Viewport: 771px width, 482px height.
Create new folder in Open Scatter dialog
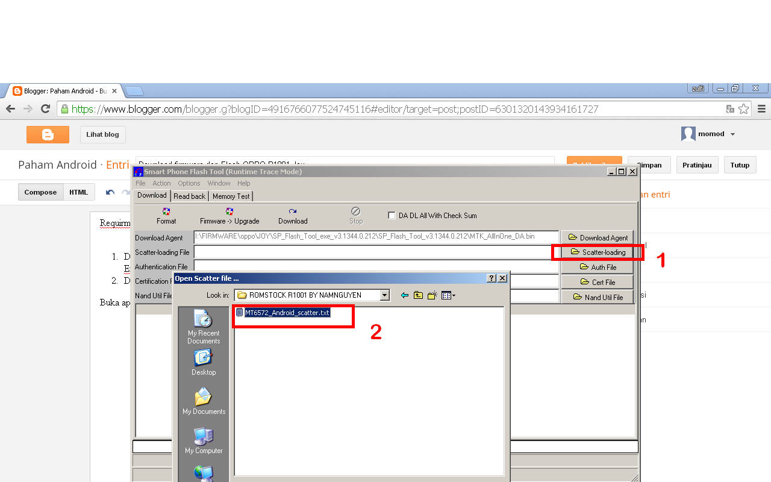coord(432,295)
